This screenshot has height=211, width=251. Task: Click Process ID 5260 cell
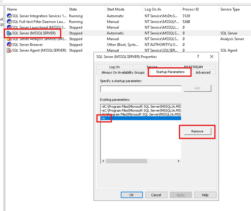pyautogui.click(x=186, y=22)
